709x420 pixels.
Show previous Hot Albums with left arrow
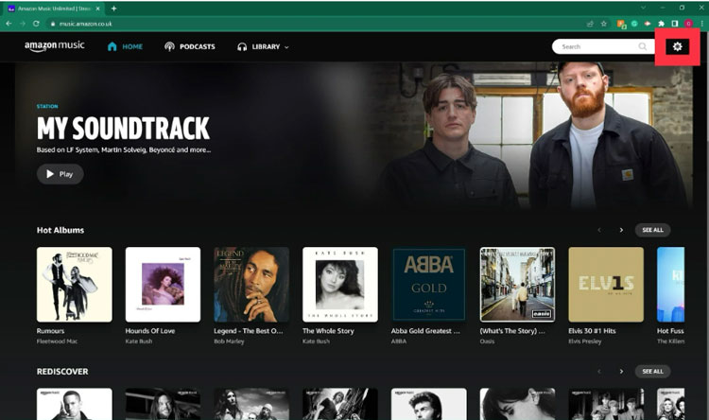(599, 230)
